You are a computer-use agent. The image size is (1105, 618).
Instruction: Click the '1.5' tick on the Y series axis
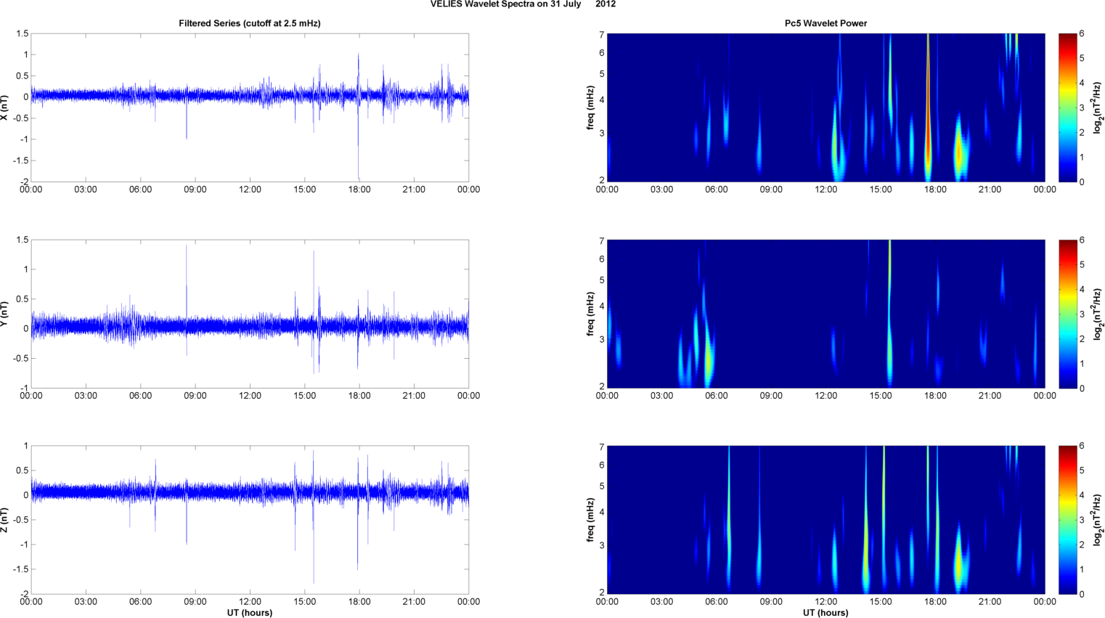click(23, 240)
